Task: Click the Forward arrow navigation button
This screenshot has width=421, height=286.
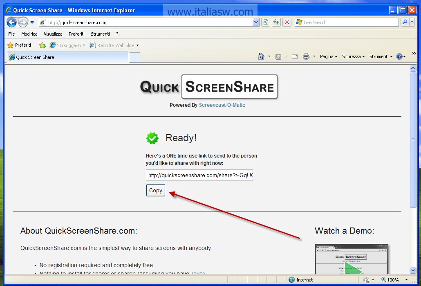Action: (23, 23)
